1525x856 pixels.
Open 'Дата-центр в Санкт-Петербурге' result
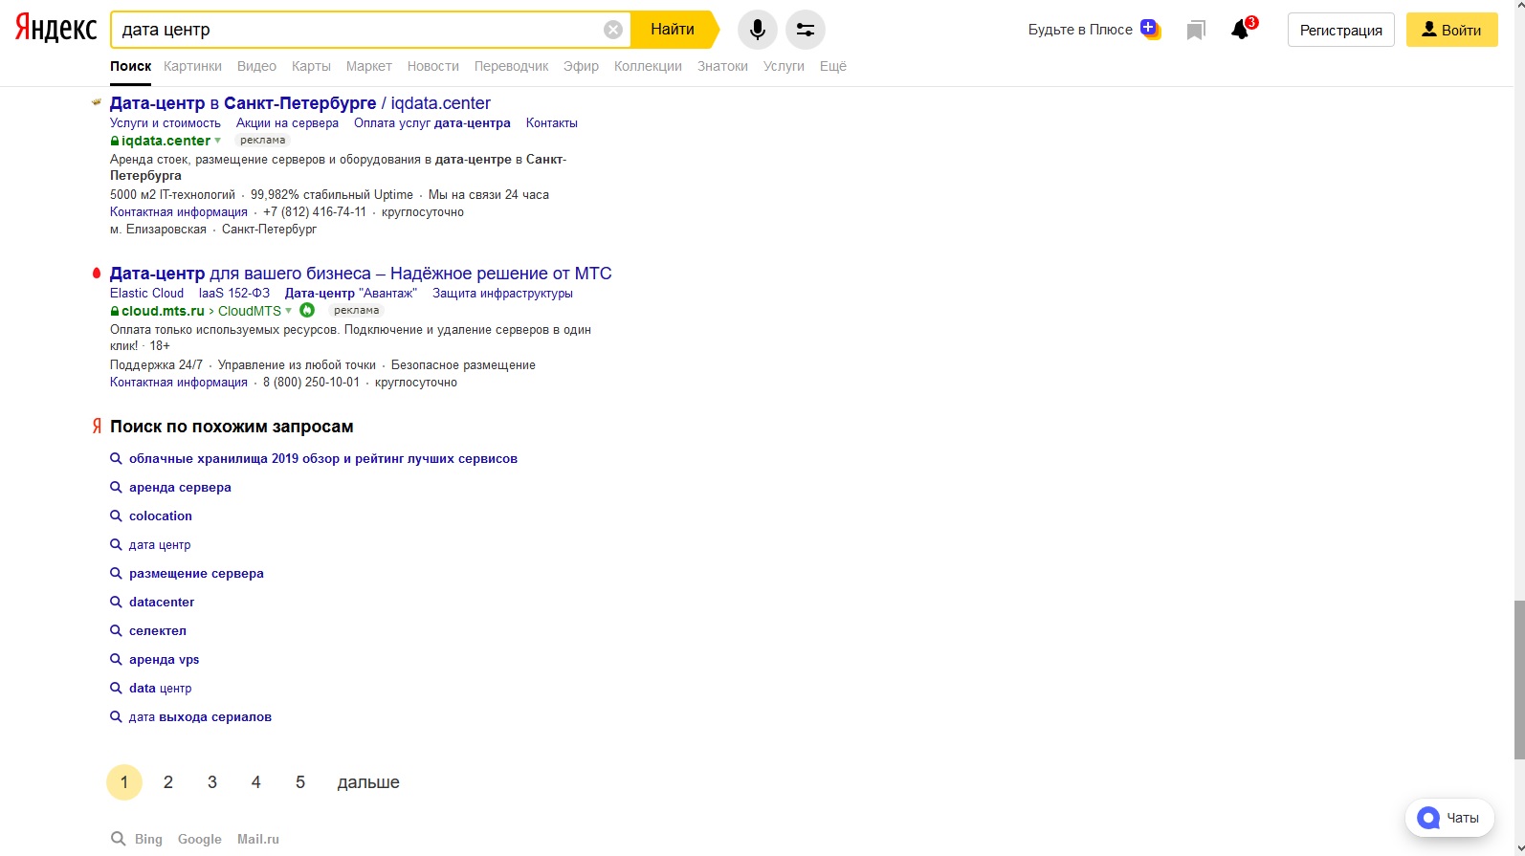[x=300, y=103]
